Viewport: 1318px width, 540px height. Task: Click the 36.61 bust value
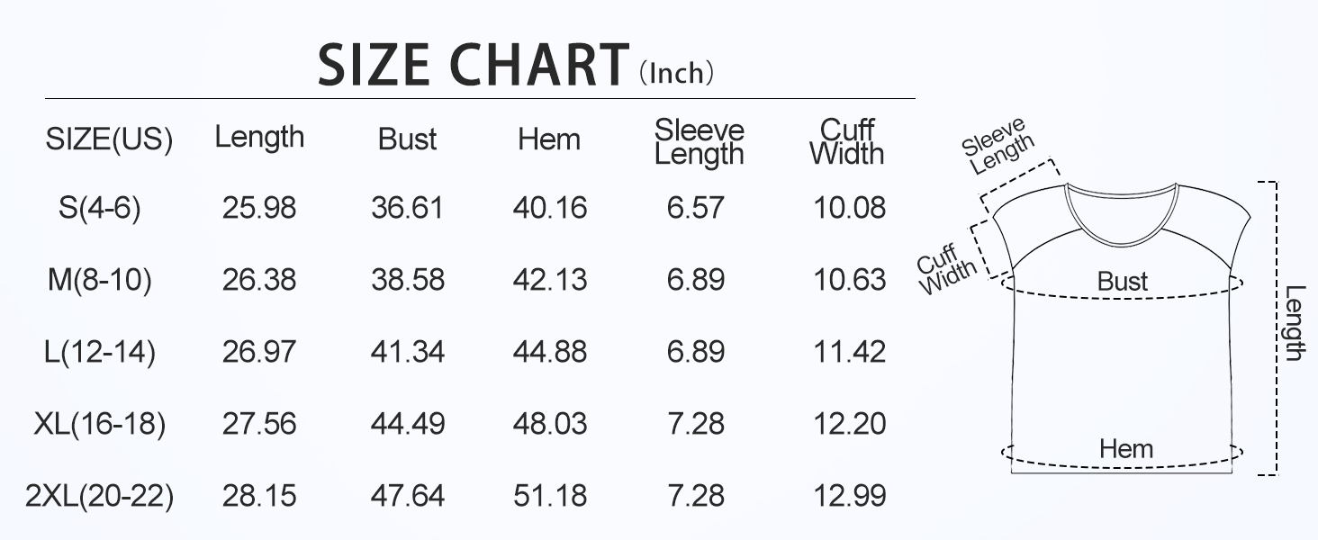(407, 208)
